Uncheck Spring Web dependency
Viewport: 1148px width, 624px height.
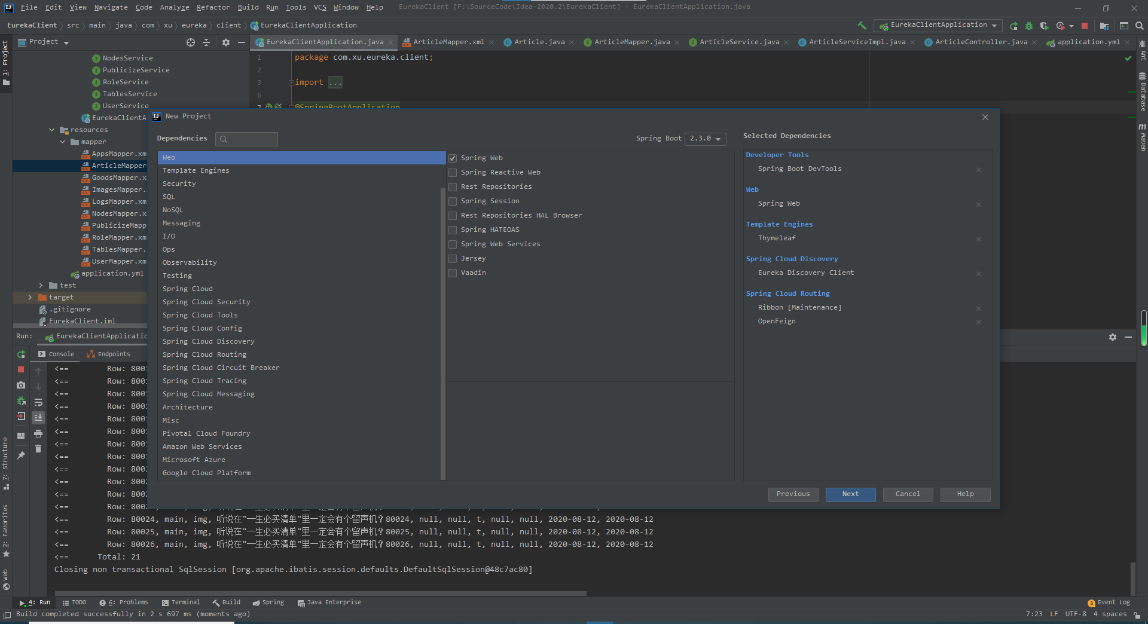453,158
